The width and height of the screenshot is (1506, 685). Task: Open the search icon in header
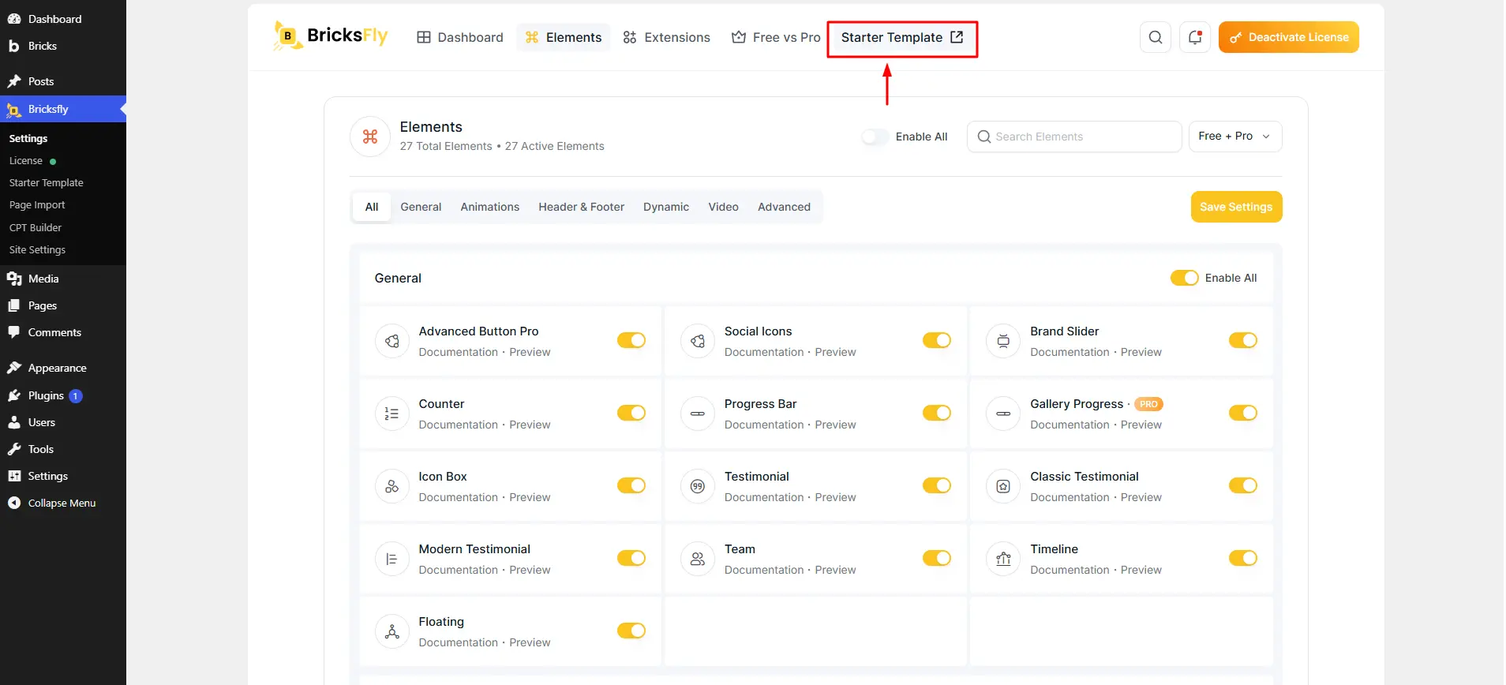[1156, 37]
